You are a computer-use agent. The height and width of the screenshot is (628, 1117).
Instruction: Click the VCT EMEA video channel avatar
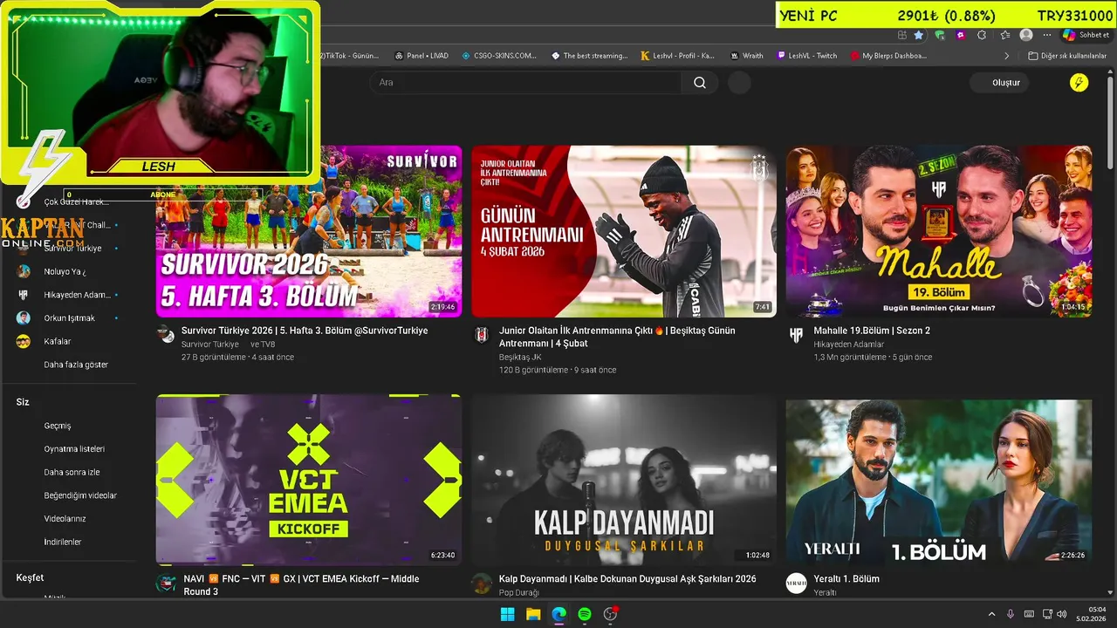click(x=166, y=584)
